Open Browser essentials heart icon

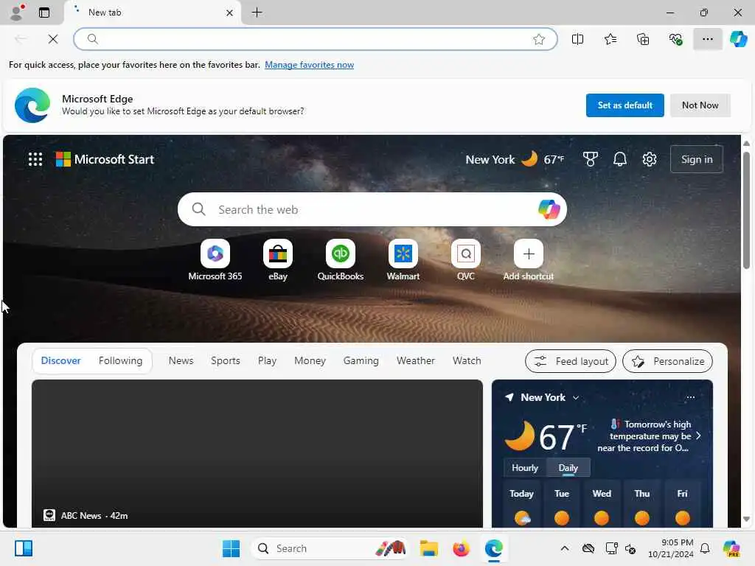click(x=675, y=39)
